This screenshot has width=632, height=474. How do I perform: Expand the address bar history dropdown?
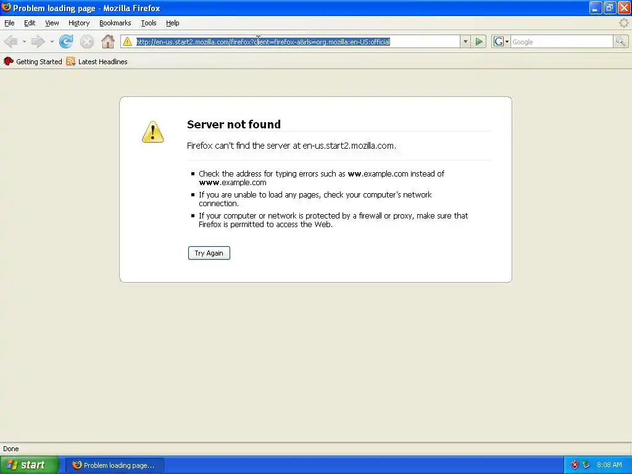465,41
